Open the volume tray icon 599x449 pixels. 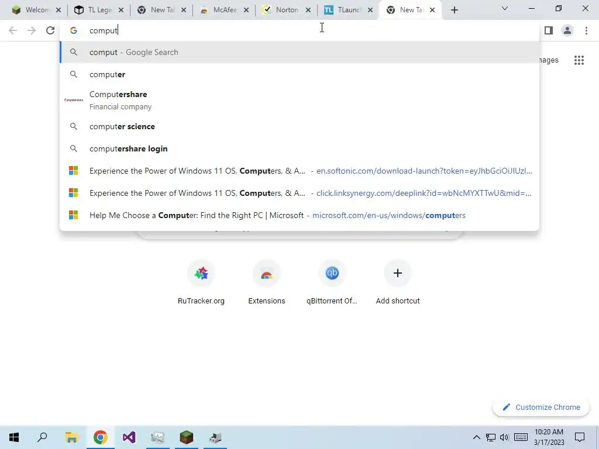point(504,437)
